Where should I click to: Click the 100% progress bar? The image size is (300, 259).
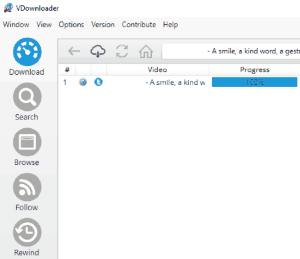click(x=255, y=82)
